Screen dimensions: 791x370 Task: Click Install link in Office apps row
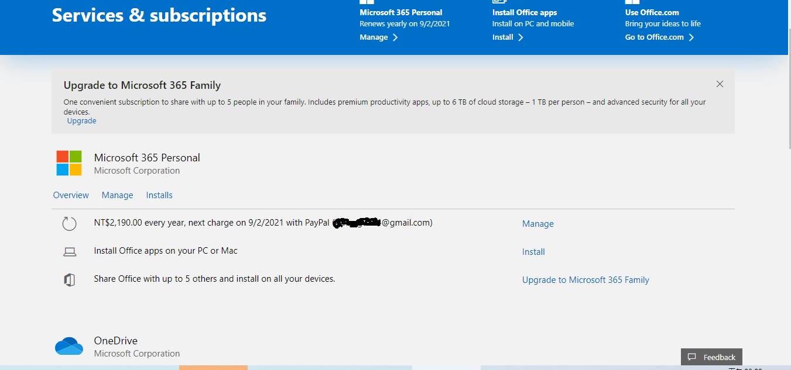pos(533,252)
